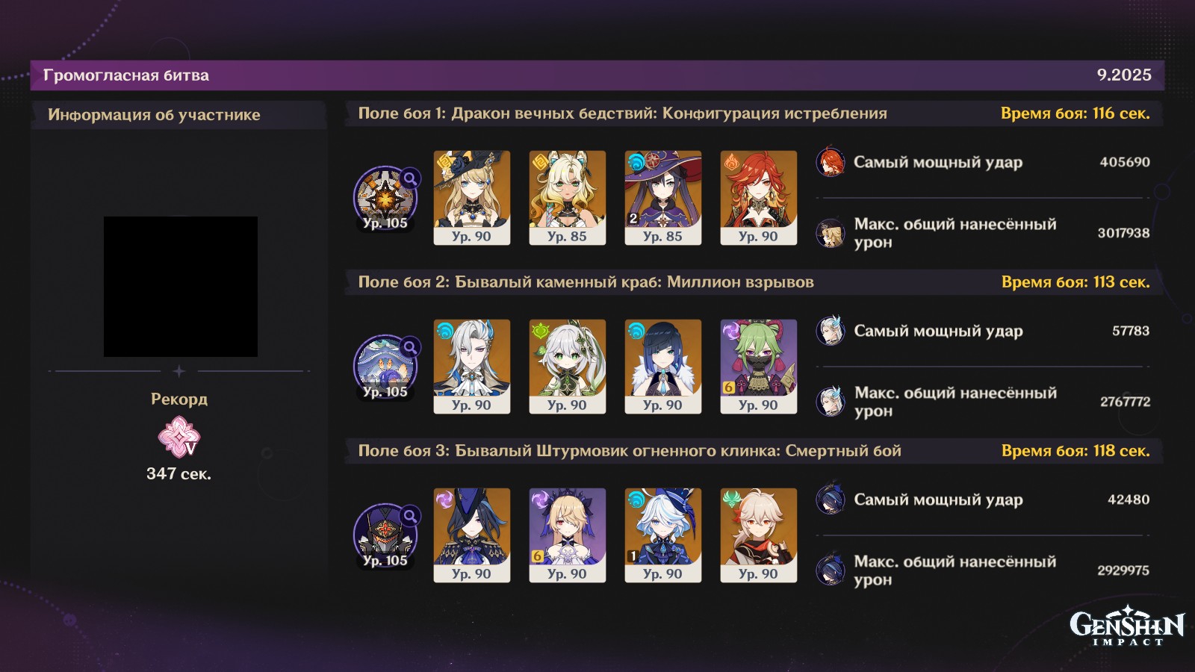Viewport: 1195px width, 672px height.
Task: Select Kuki Shinobu's masked portrait
Action: click(x=759, y=367)
